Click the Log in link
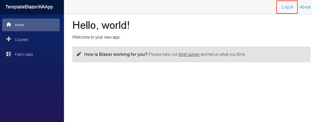Image resolution: width=312 pixels, height=122 pixels. click(x=287, y=7)
